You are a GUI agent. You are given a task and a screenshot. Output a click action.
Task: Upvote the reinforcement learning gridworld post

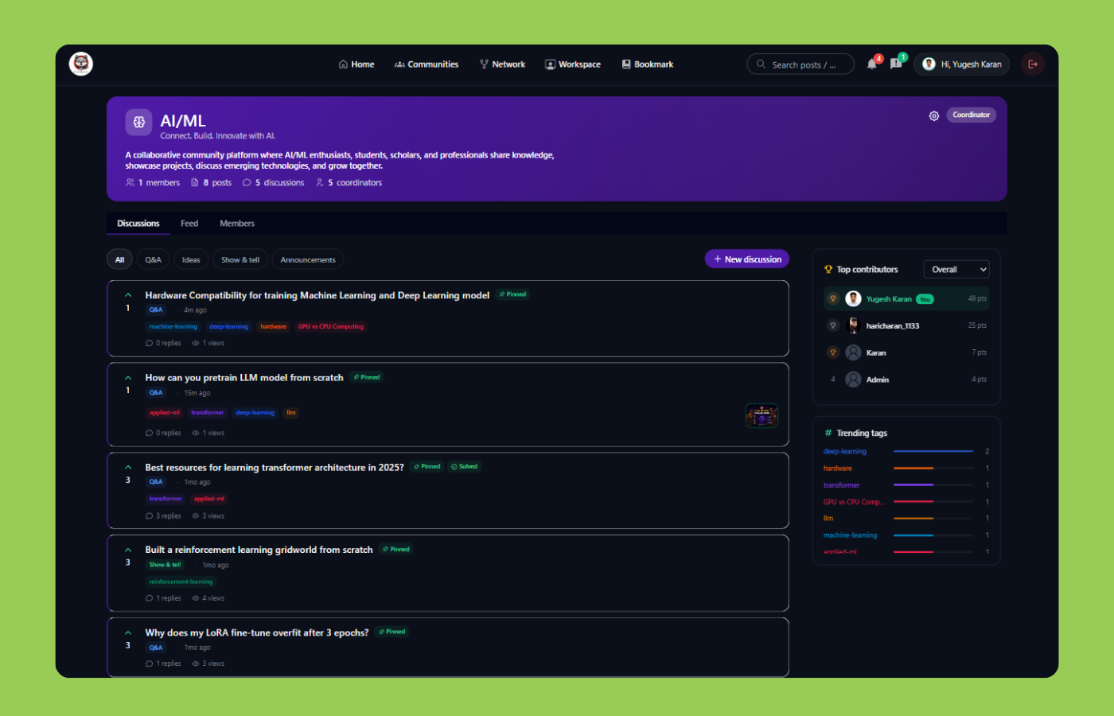point(128,550)
